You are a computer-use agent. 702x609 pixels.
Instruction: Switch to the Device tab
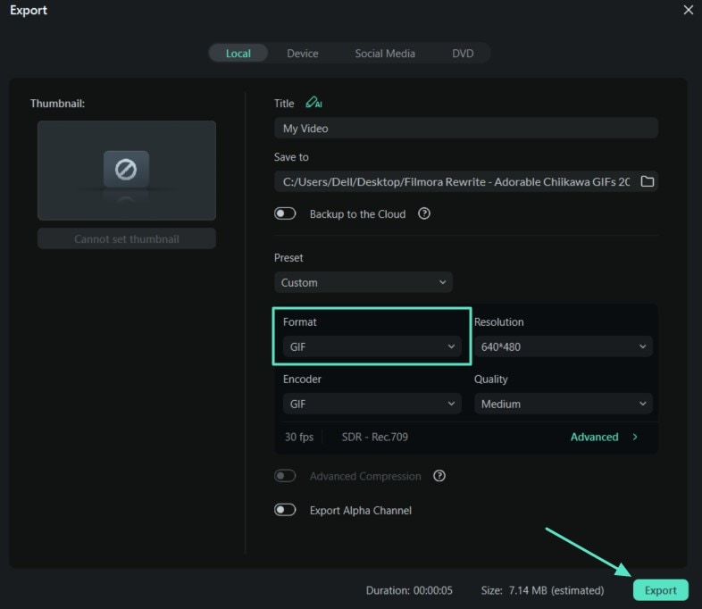(x=303, y=54)
